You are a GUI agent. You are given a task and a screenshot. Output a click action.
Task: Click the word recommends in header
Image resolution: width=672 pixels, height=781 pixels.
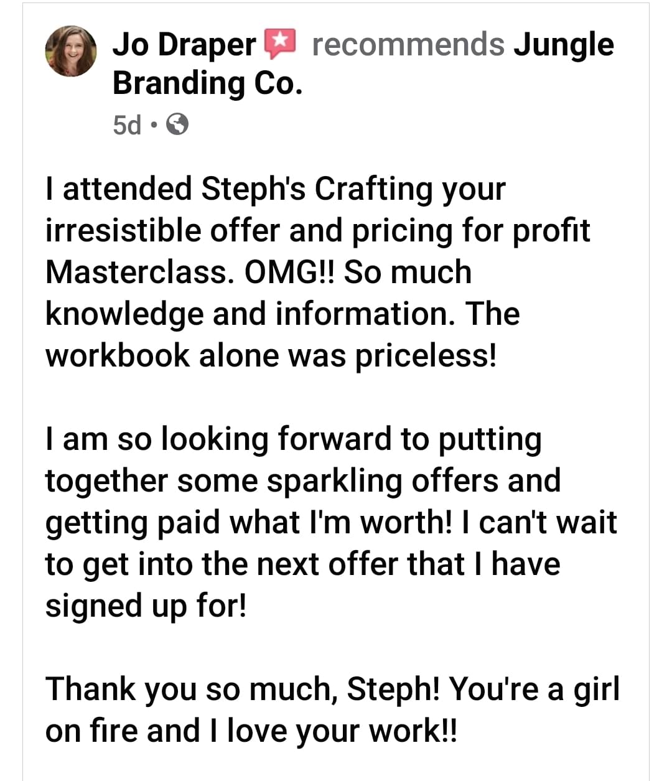tap(408, 45)
